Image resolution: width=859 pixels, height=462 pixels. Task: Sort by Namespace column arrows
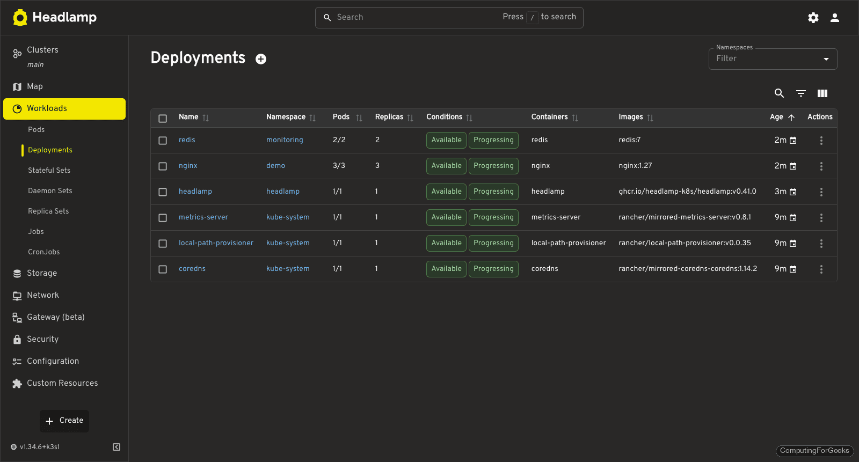click(x=312, y=118)
